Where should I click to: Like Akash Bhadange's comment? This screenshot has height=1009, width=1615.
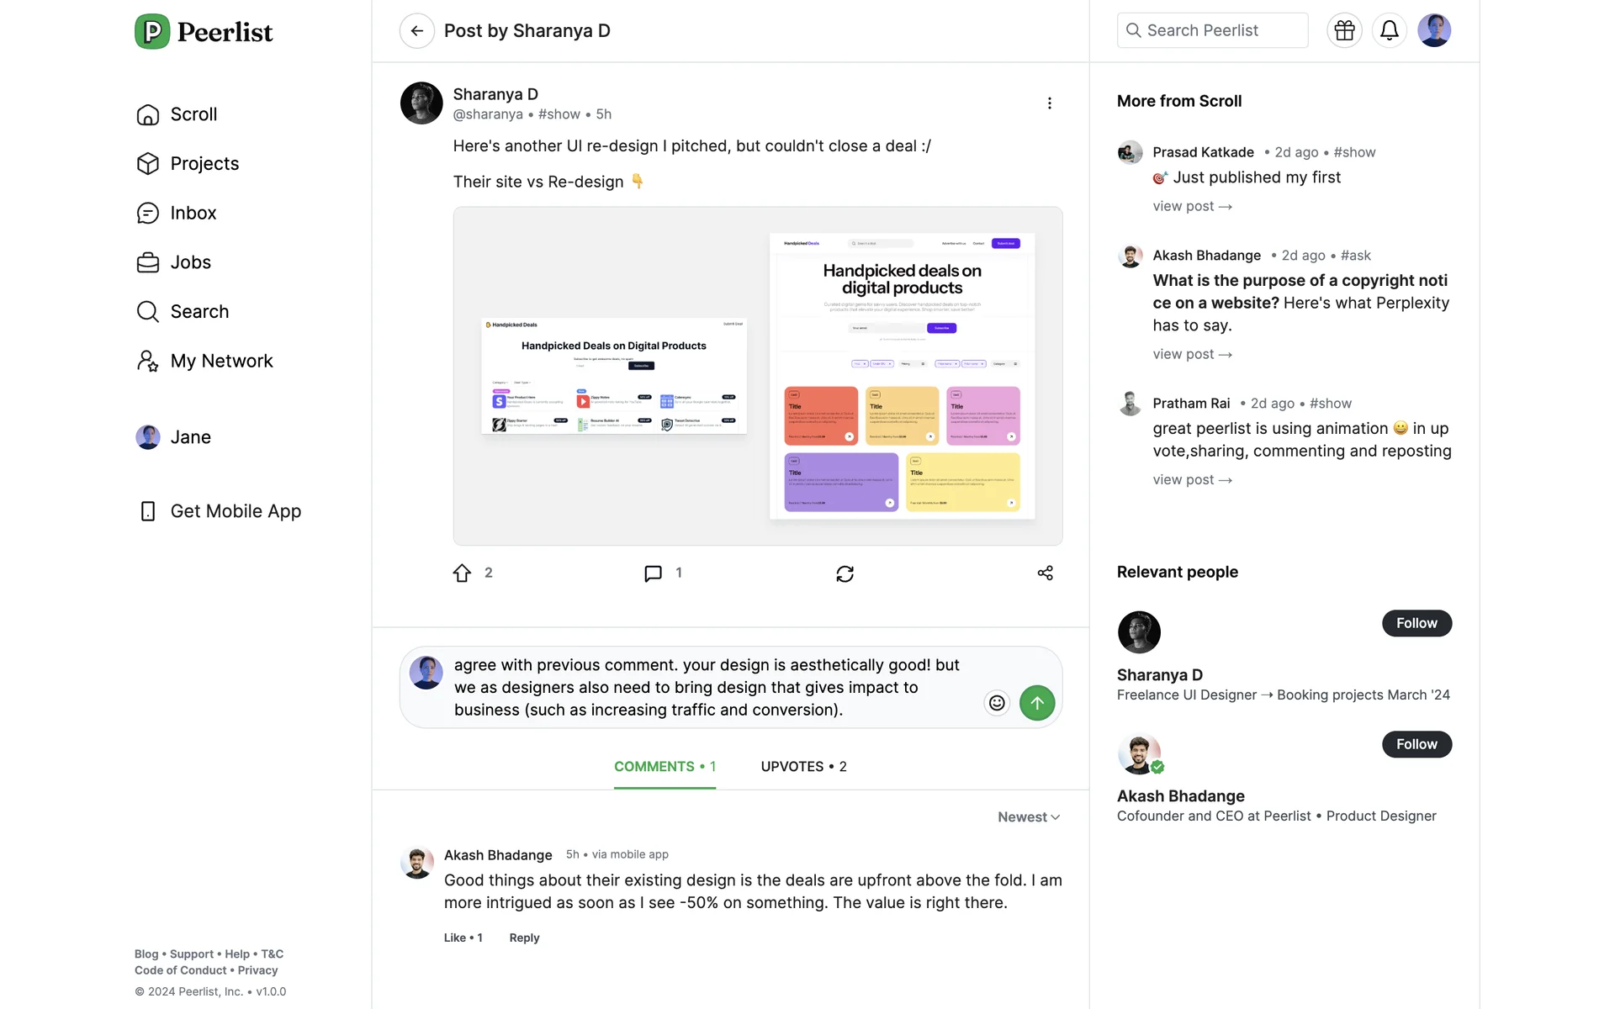(x=463, y=938)
